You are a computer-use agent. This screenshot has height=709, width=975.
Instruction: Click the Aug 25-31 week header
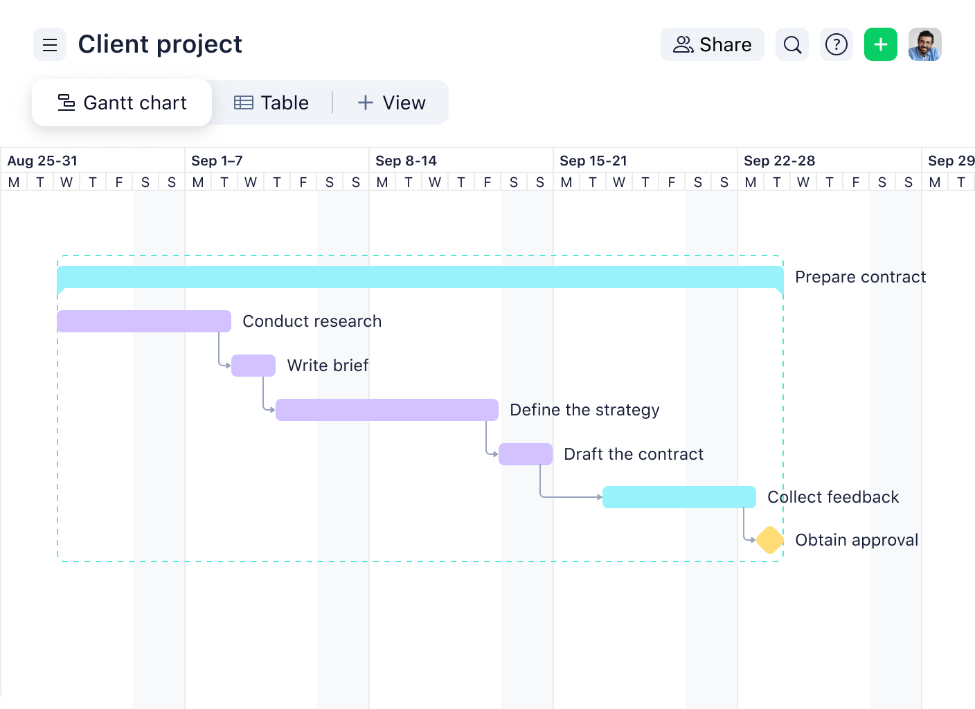[x=42, y=160]
